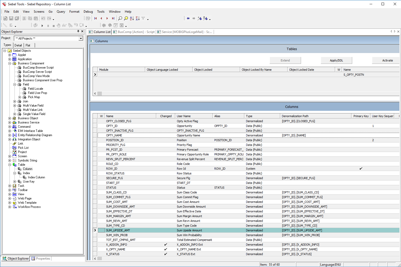Screen dimensions: 401x267
Task: Go to the next record
Action: (x=107, y=18)
